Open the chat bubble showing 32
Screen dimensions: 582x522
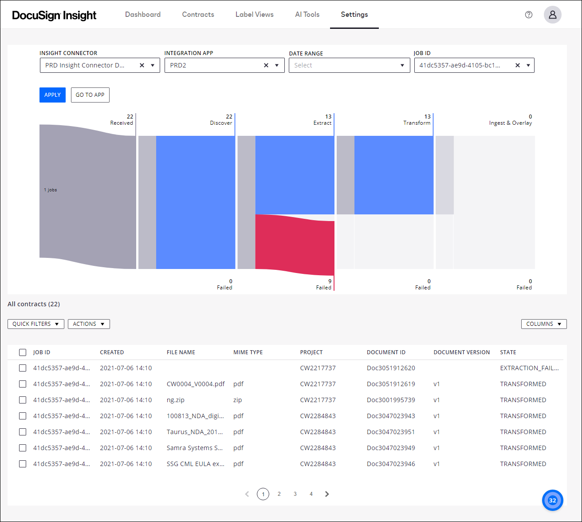[552, 500]
